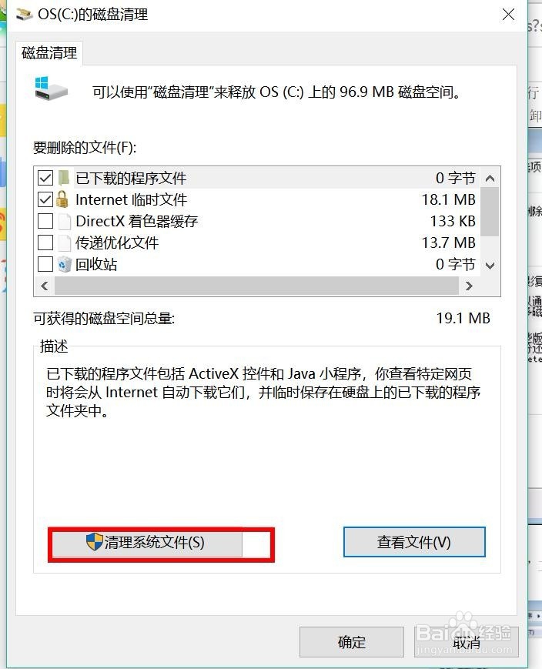Click the file list scroll-up arrow
Viewport: 542px width, 669px height.
tap(490, 179)
